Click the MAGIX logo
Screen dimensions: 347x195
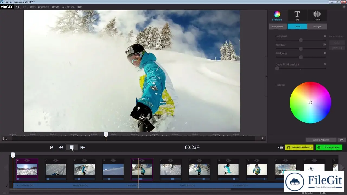coord(7,7)
